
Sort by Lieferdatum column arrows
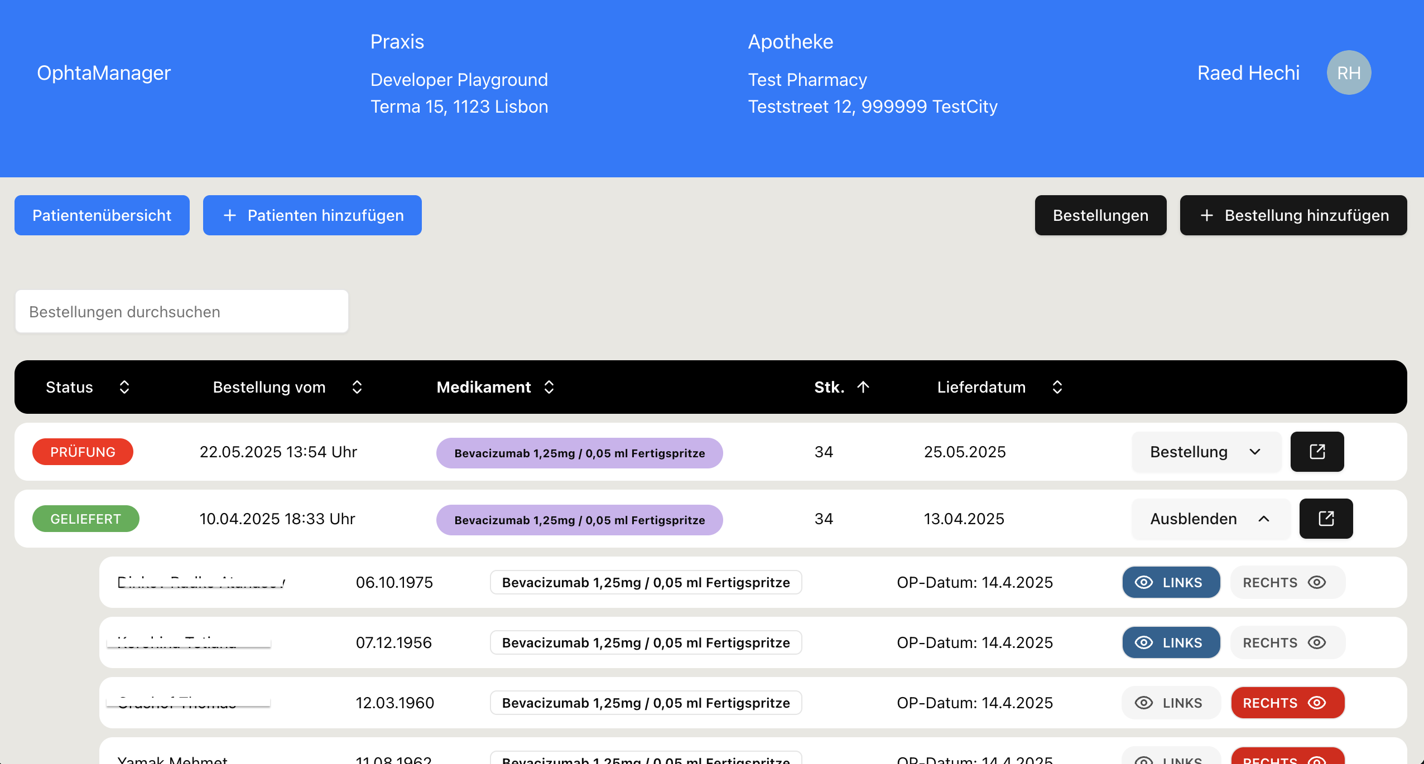[1057, 387]
